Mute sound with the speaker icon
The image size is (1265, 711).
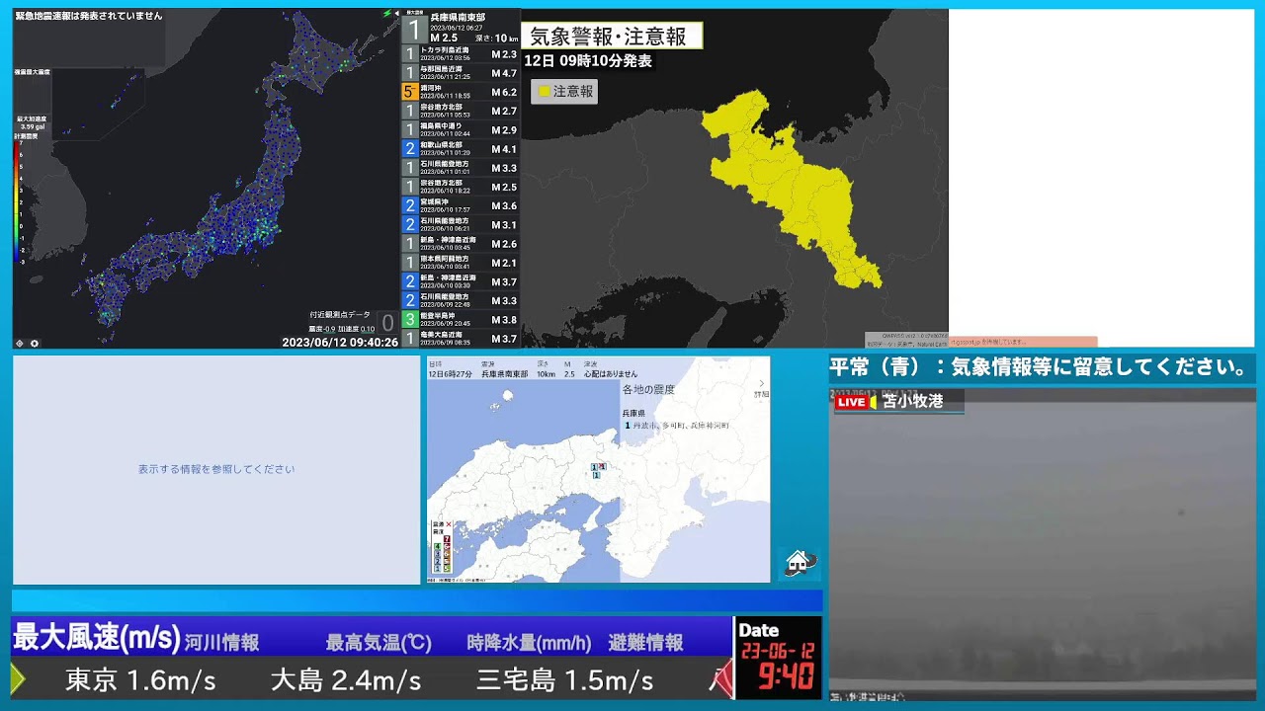click(395, 15)
